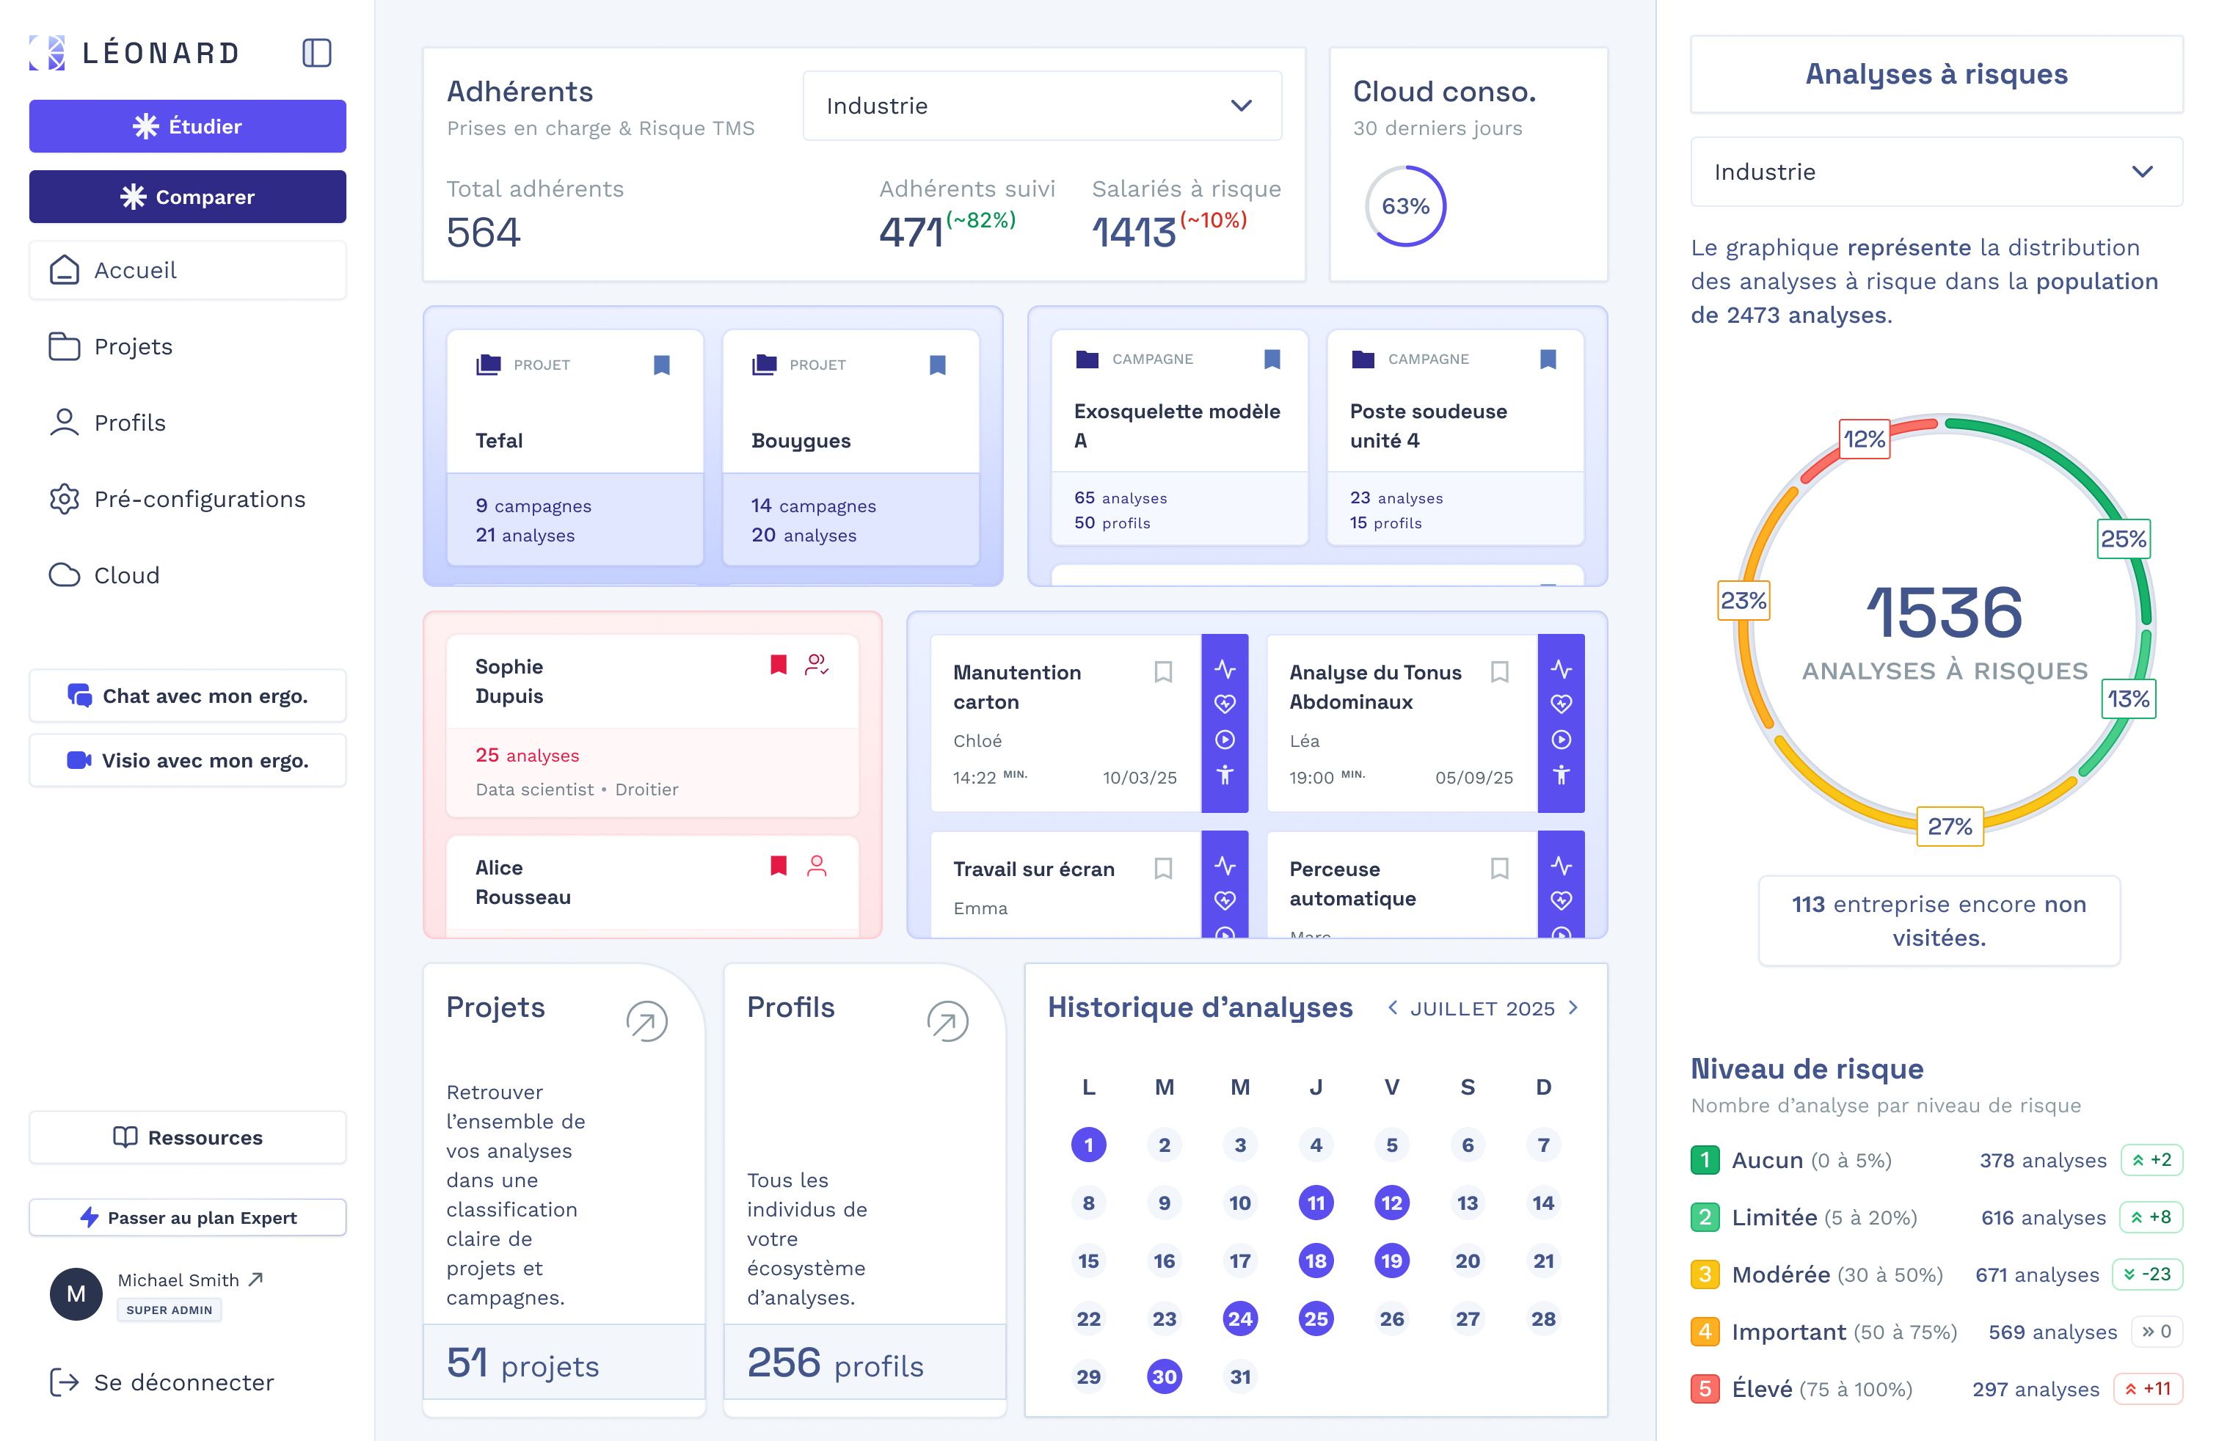This screenshot has height=1441, width=2219.
Task: Click the Exosquelette campaign folder icon
Action: (1087, 359)
